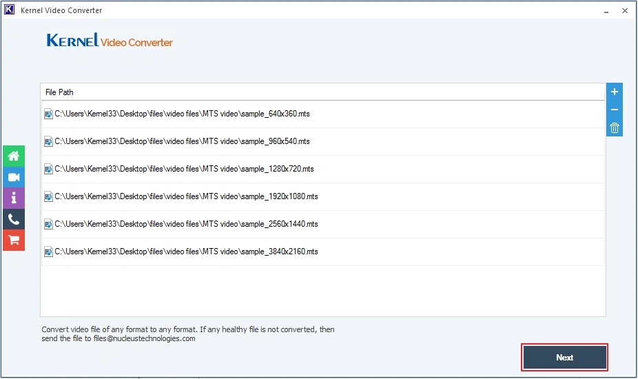Click the Next button

(564, 358)
